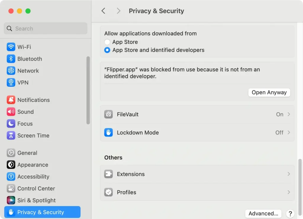Expand Lockdown Mode row chevron
The image size is (303, 219).
(x=289, y=132)
